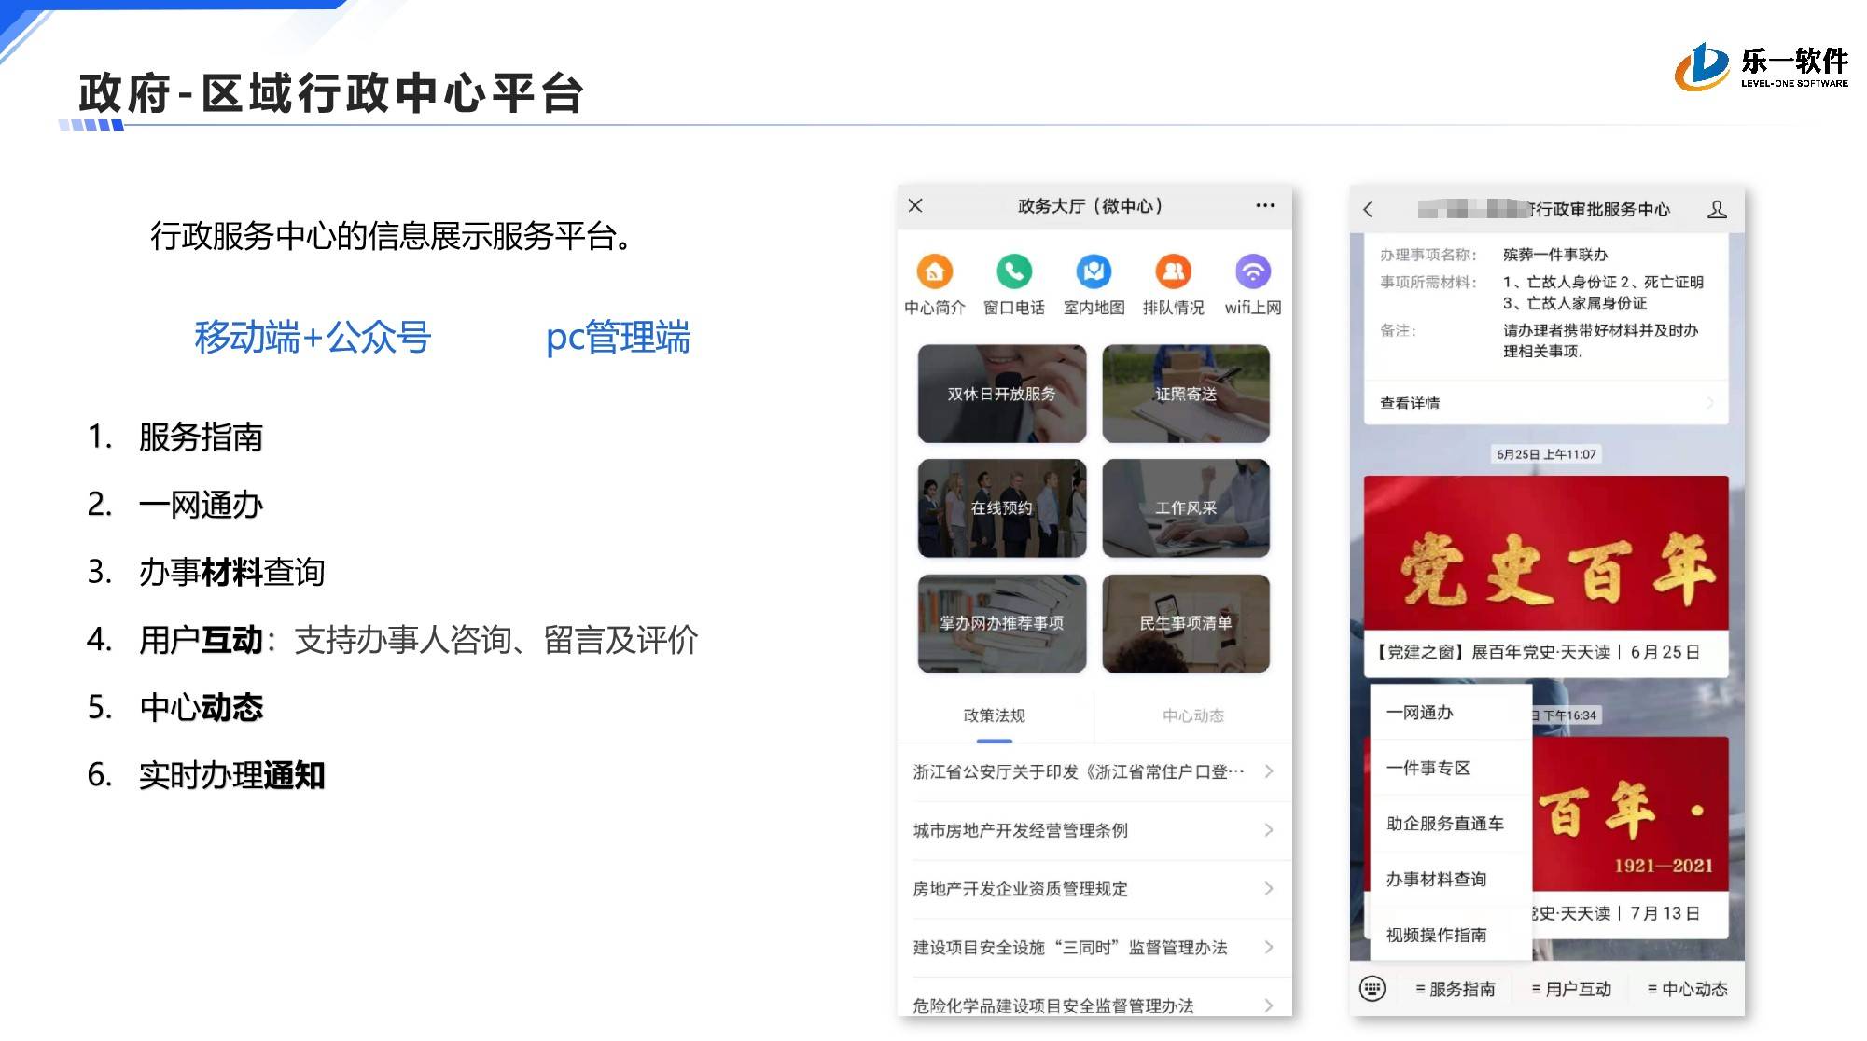Open the 在线预约 tile
Image resolution: width=1867 pixels, height=1041 pixels.
[x=1001, y=507]
